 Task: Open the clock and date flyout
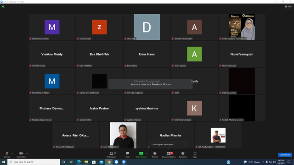click(281, 162)
